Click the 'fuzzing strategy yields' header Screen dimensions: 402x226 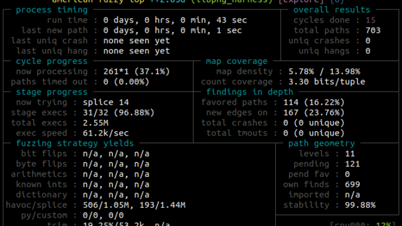tap(75, 143)
